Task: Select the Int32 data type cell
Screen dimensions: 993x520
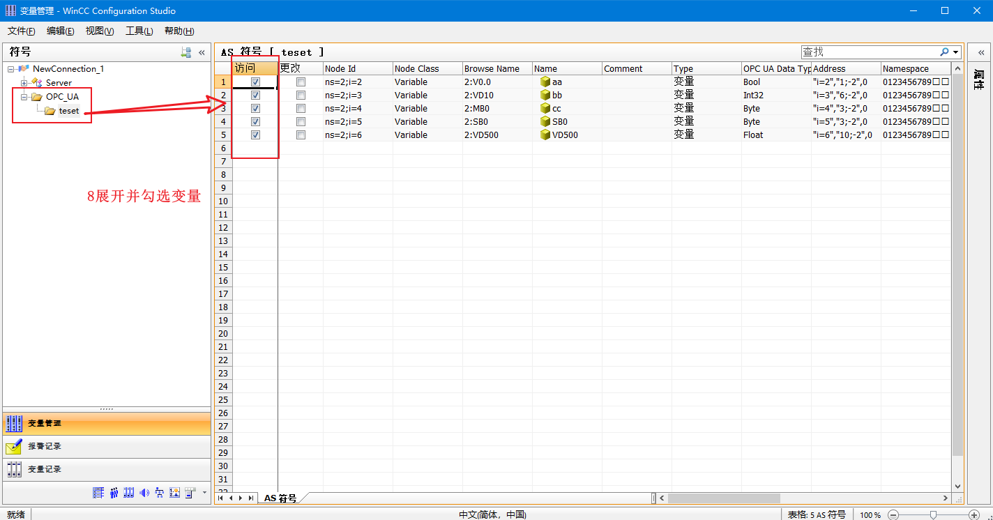Action: click(x=776, y=95)
